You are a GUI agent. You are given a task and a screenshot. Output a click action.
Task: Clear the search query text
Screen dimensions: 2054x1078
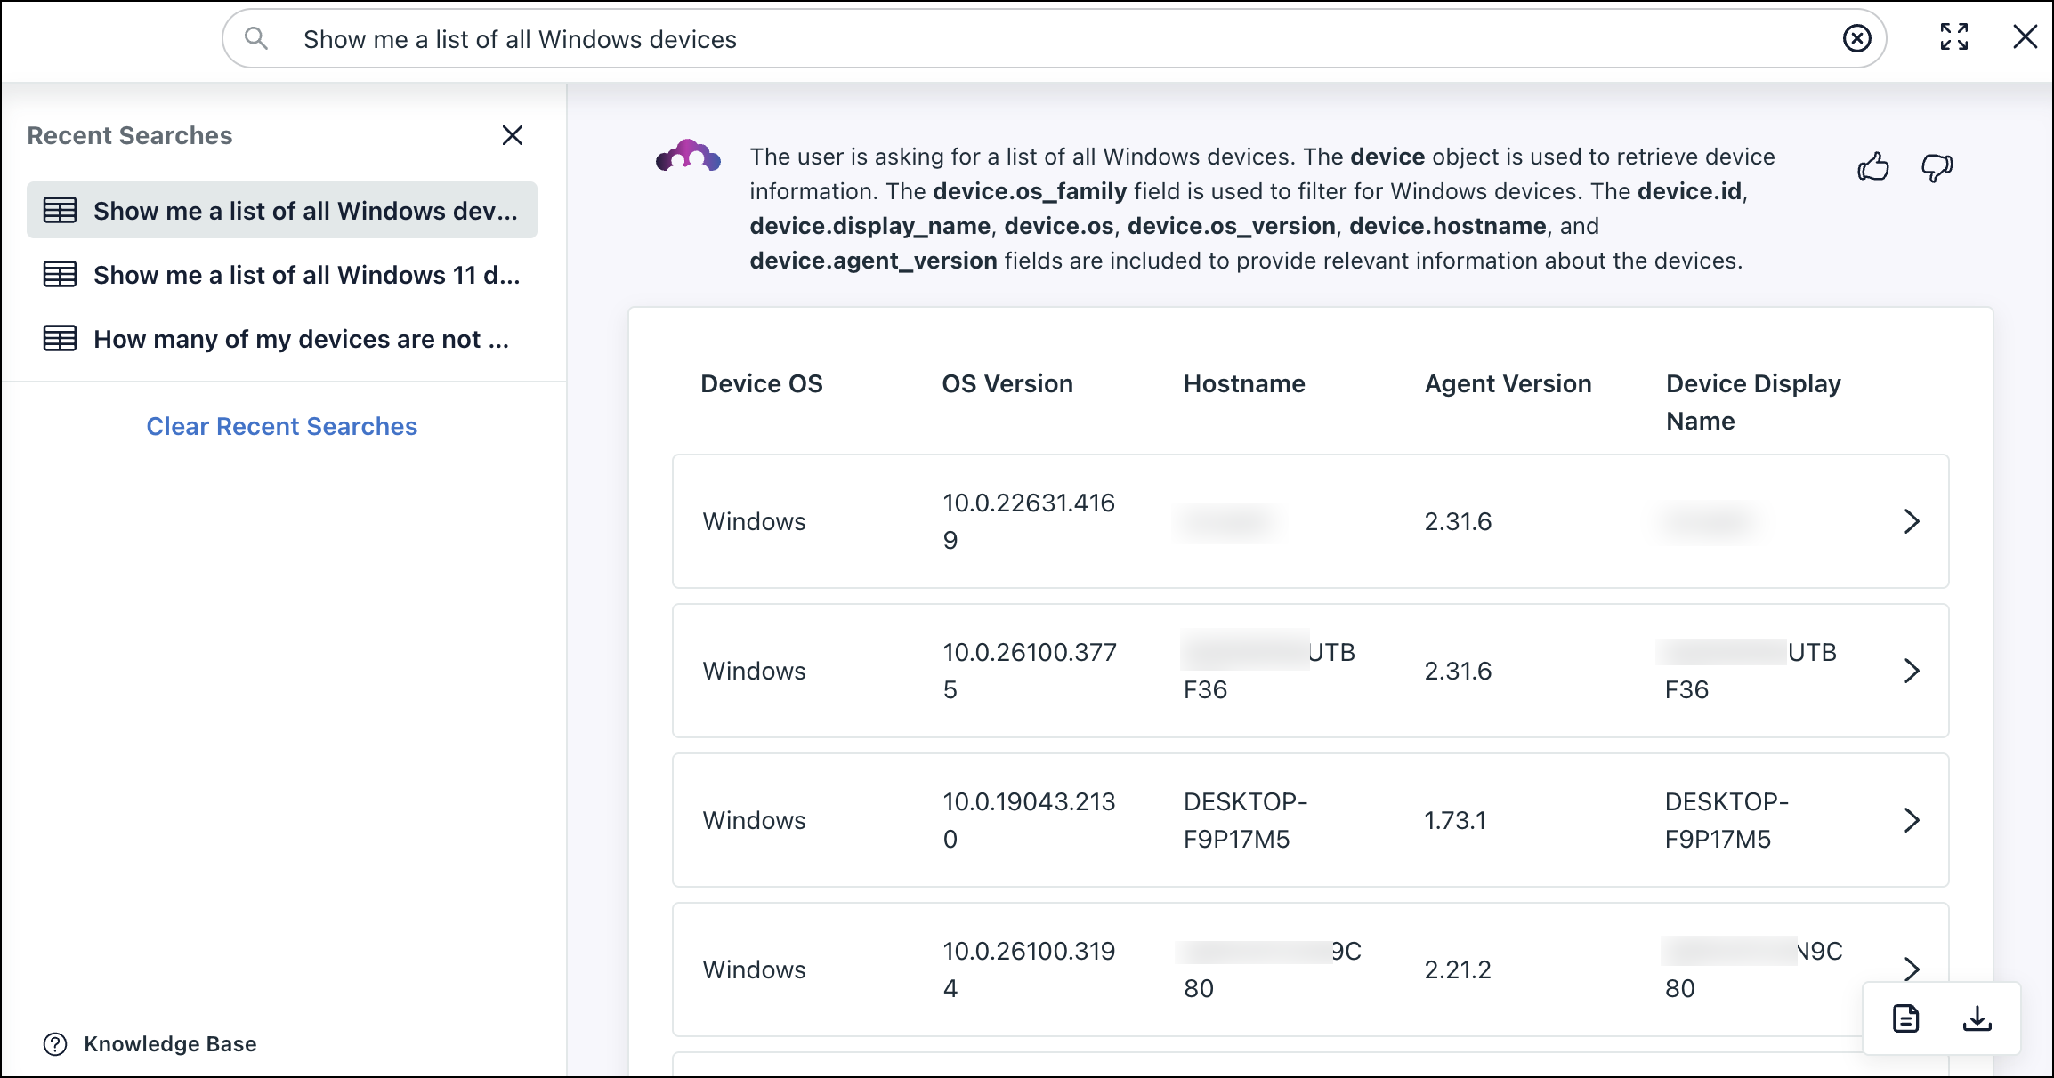[1856, 38]
